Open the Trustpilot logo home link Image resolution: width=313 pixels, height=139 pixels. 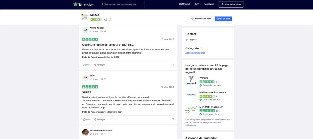pyautogui.click(x=83, y=5)
